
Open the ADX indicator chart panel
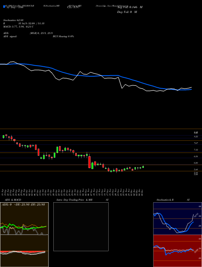pyautogui.click(x=24, y=218)
